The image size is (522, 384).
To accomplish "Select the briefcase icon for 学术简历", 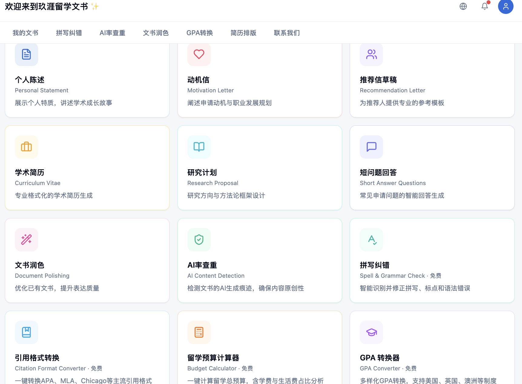I will click(x=26, y=147).
